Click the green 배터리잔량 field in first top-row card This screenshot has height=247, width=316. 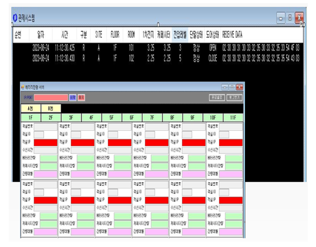(x=49, y=158)
